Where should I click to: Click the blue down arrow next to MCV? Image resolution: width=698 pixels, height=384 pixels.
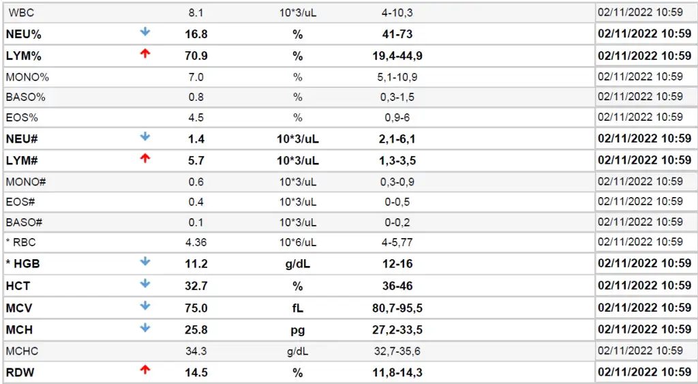pyautogui.click(x=145, y=306)
